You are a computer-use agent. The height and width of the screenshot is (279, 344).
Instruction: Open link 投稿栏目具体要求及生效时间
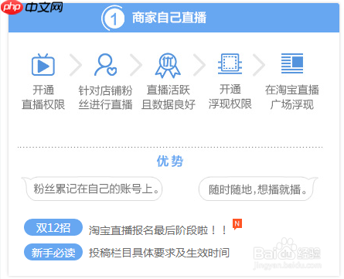pos(159,253)
